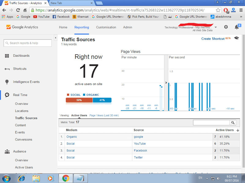245x183 pixels.
Task: Click the graduation cap education icon
Action: [x=236, y=38]
